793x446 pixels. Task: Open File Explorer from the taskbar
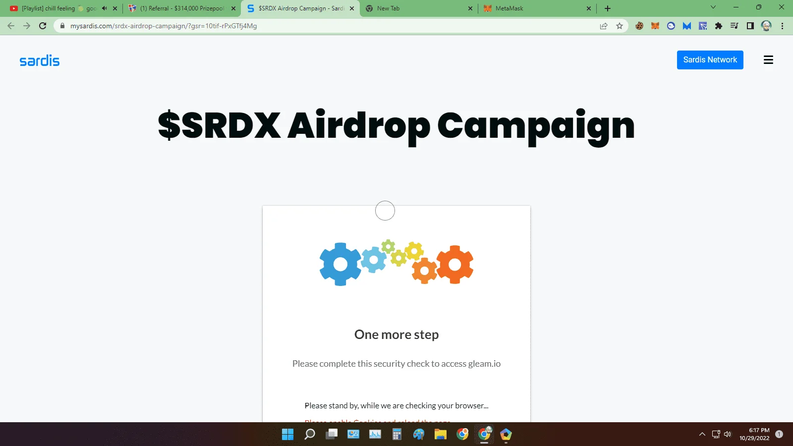click(441, 435)
